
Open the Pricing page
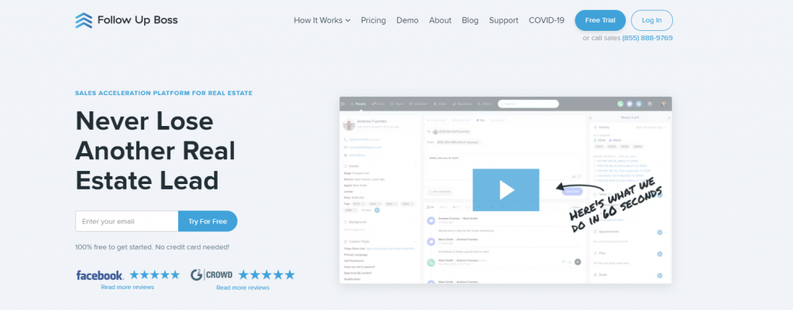(373, 20)
